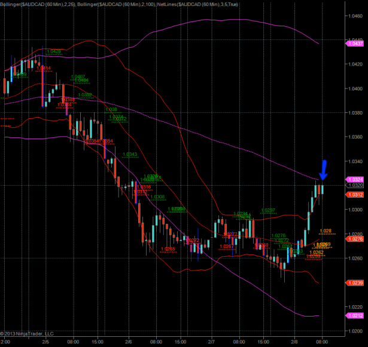368x347 pixels.
Task: Select the green 1.0343 net line label
Action: point(130,155)
